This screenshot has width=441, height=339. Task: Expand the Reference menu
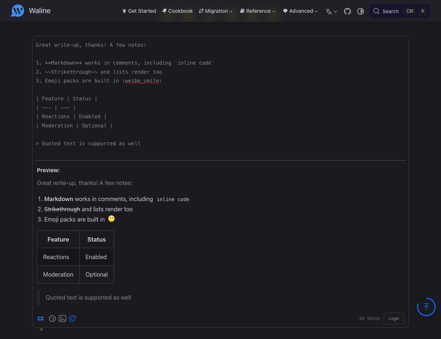pos(258,11)
